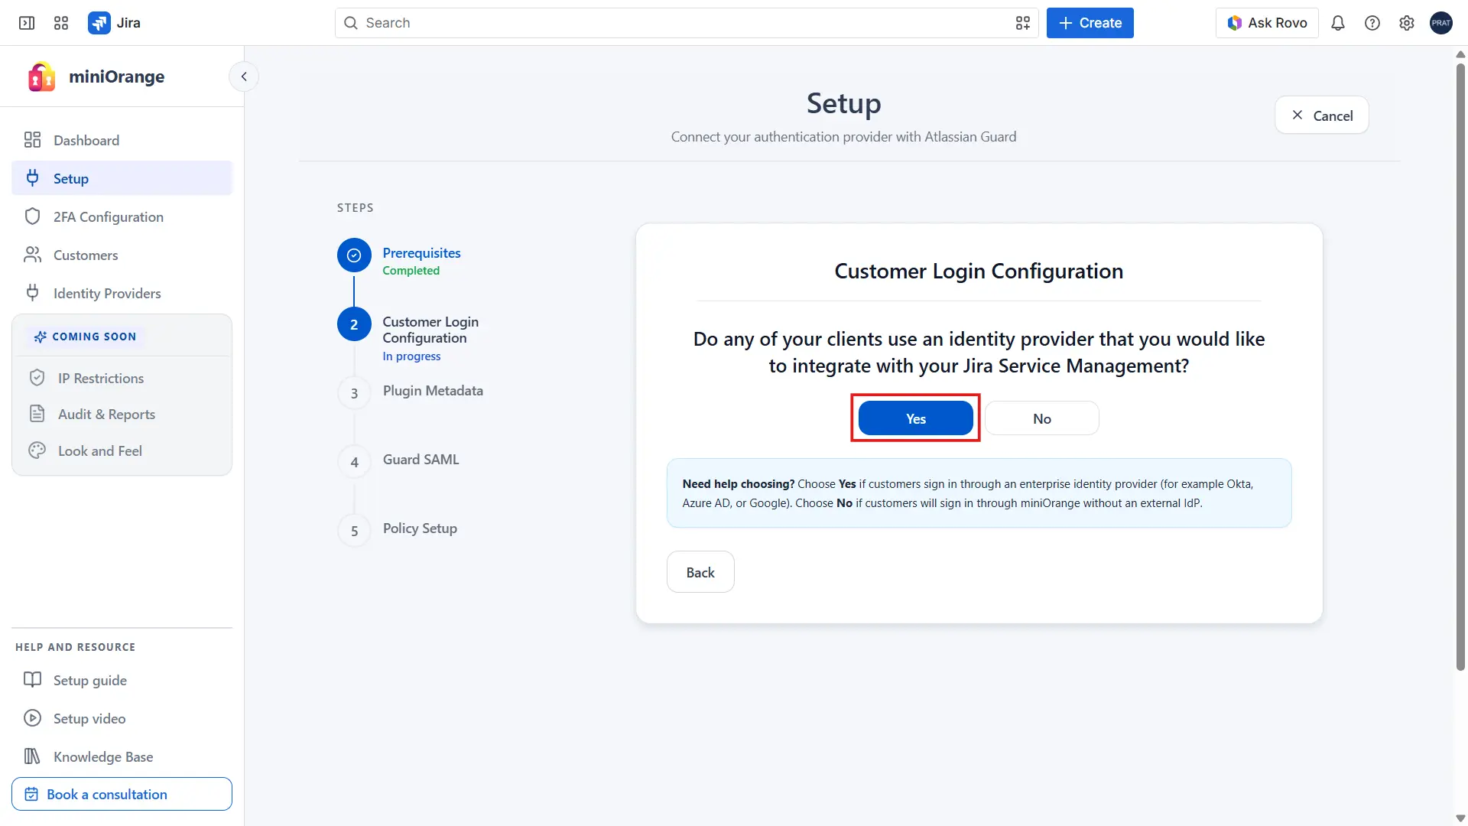Click the Setup guide book icon
This screenshot has width=1468, height=826.
click(x=32, y=680)
